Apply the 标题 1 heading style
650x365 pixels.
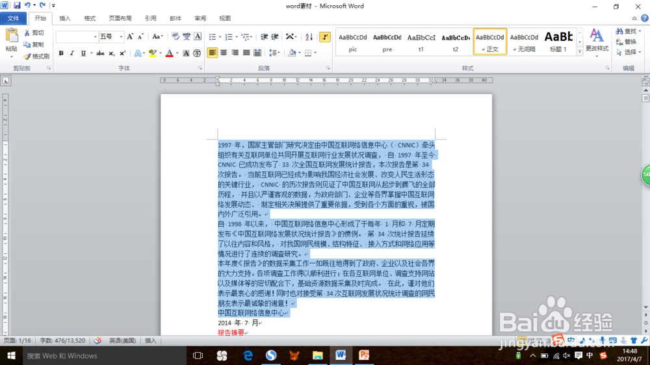coord(558,42)
